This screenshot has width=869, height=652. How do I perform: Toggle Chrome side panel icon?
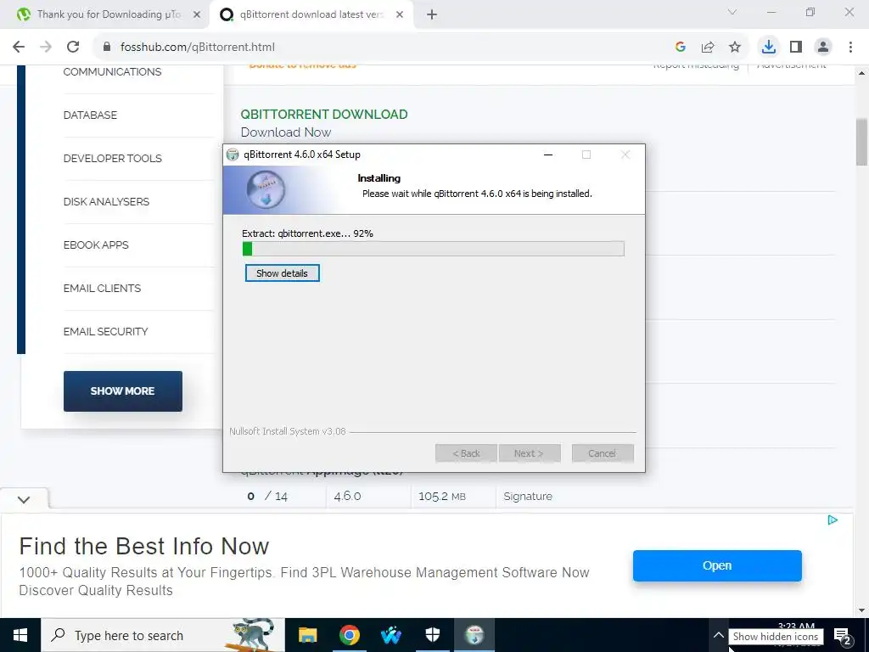pos(796,48)
